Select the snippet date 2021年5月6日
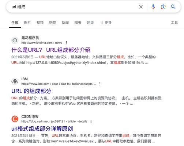 [22, 57]
